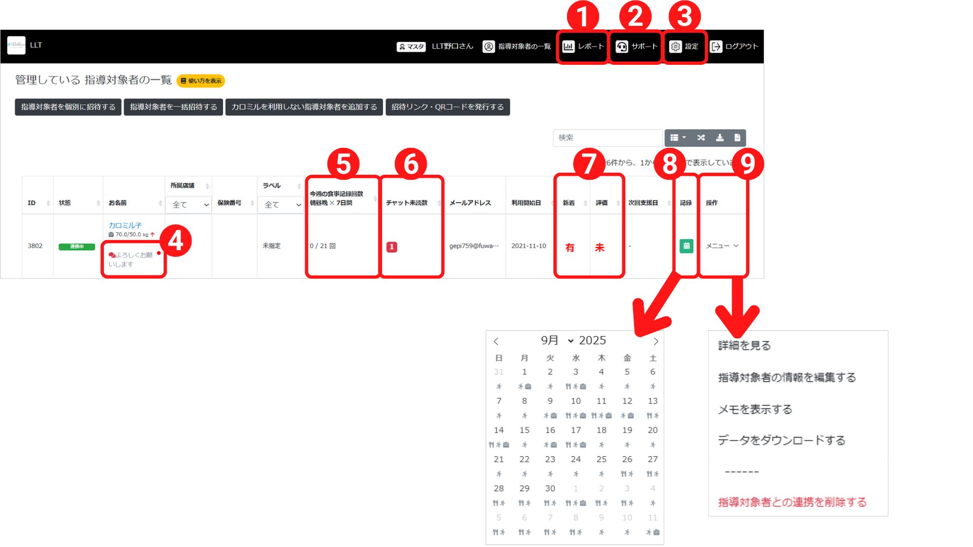
Task: Select September 10 in the calendar
Action: click(576, 401)
